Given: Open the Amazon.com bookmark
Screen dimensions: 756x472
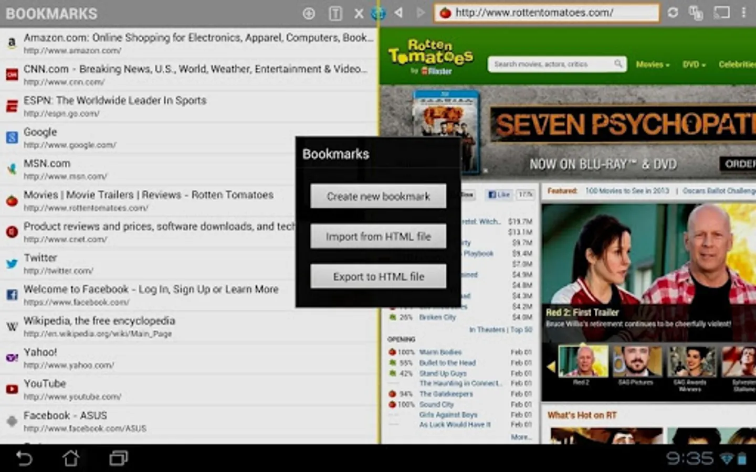Looking at the screenshot, I should 189,43.
